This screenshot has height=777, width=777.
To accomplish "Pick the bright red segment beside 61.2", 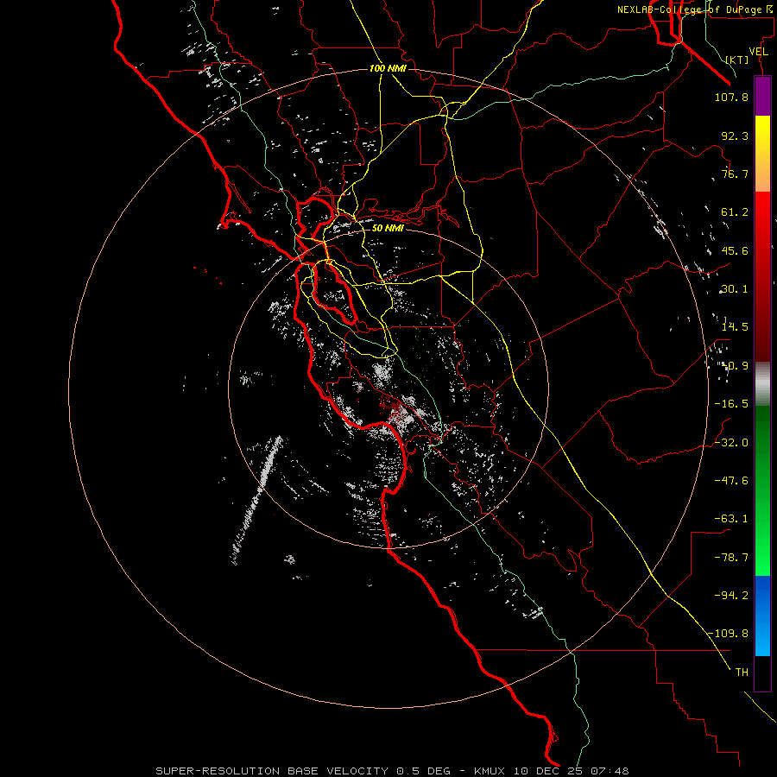I will (762, 212).
